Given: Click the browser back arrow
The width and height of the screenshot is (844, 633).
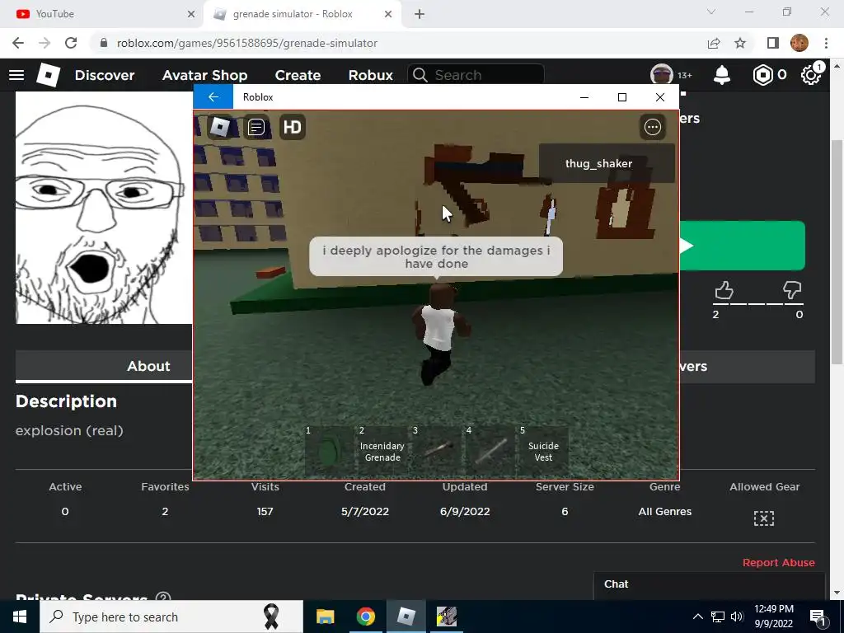Looking at the screenshot, I should click(18, 43).
